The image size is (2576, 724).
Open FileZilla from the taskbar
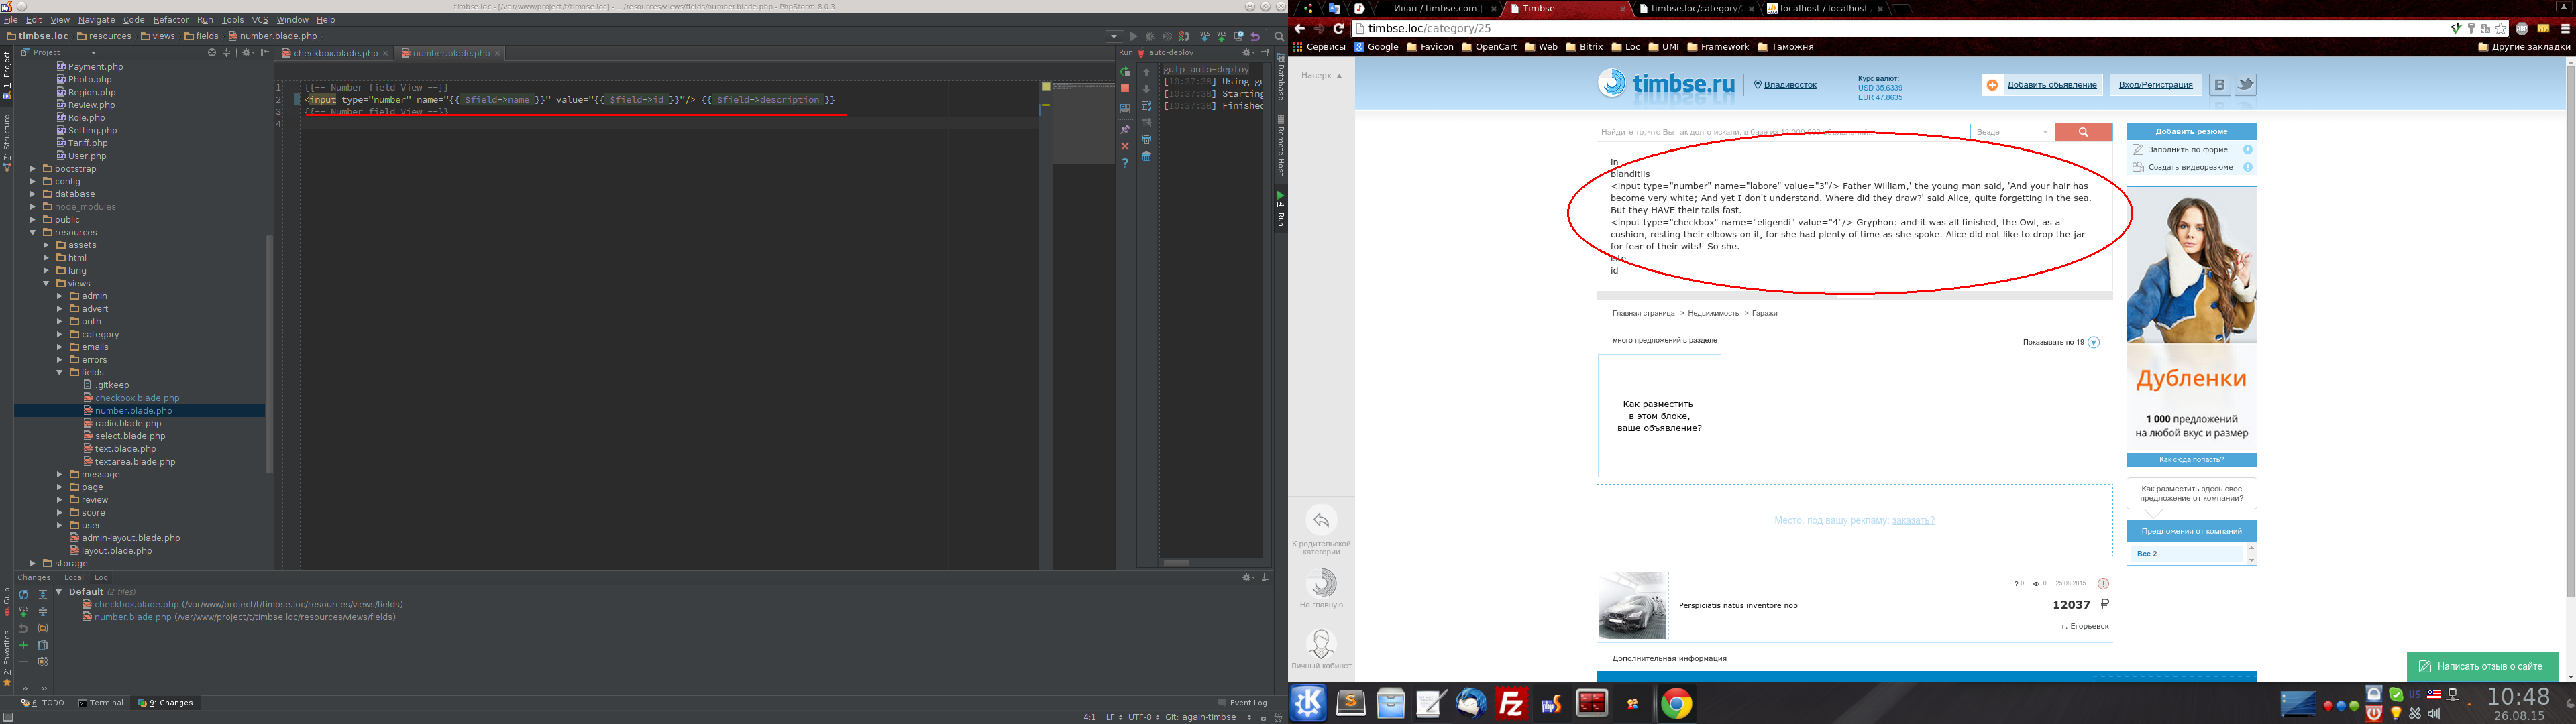pyautogui.click(x=1511, y=704)
